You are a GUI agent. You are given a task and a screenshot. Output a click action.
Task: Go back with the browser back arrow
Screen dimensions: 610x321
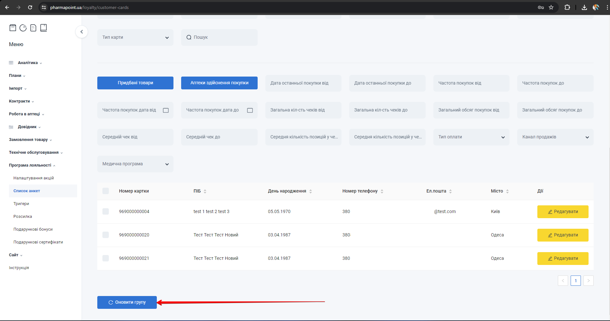tap(7, 7)
